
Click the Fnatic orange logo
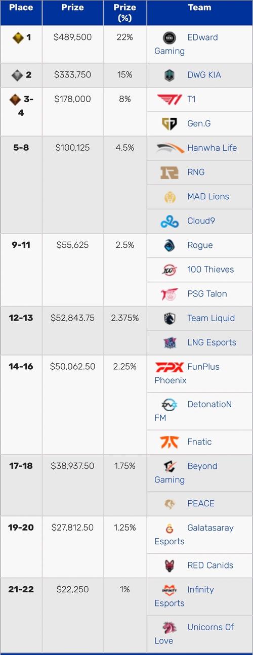pos(169,442)
